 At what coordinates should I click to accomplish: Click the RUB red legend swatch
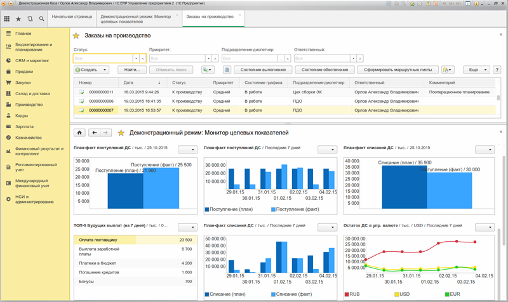347,294
